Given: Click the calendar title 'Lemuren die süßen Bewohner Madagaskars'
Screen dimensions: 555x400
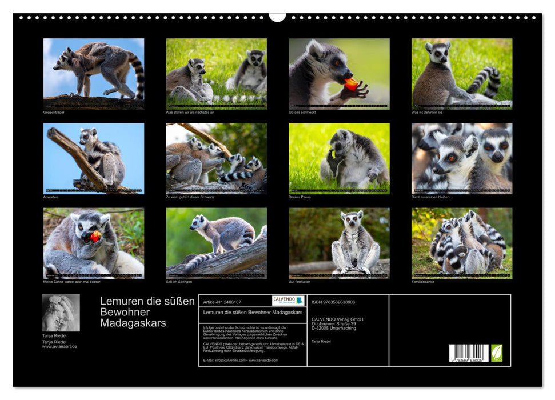Looking at the screenshot, I should [x=147, y=312].
